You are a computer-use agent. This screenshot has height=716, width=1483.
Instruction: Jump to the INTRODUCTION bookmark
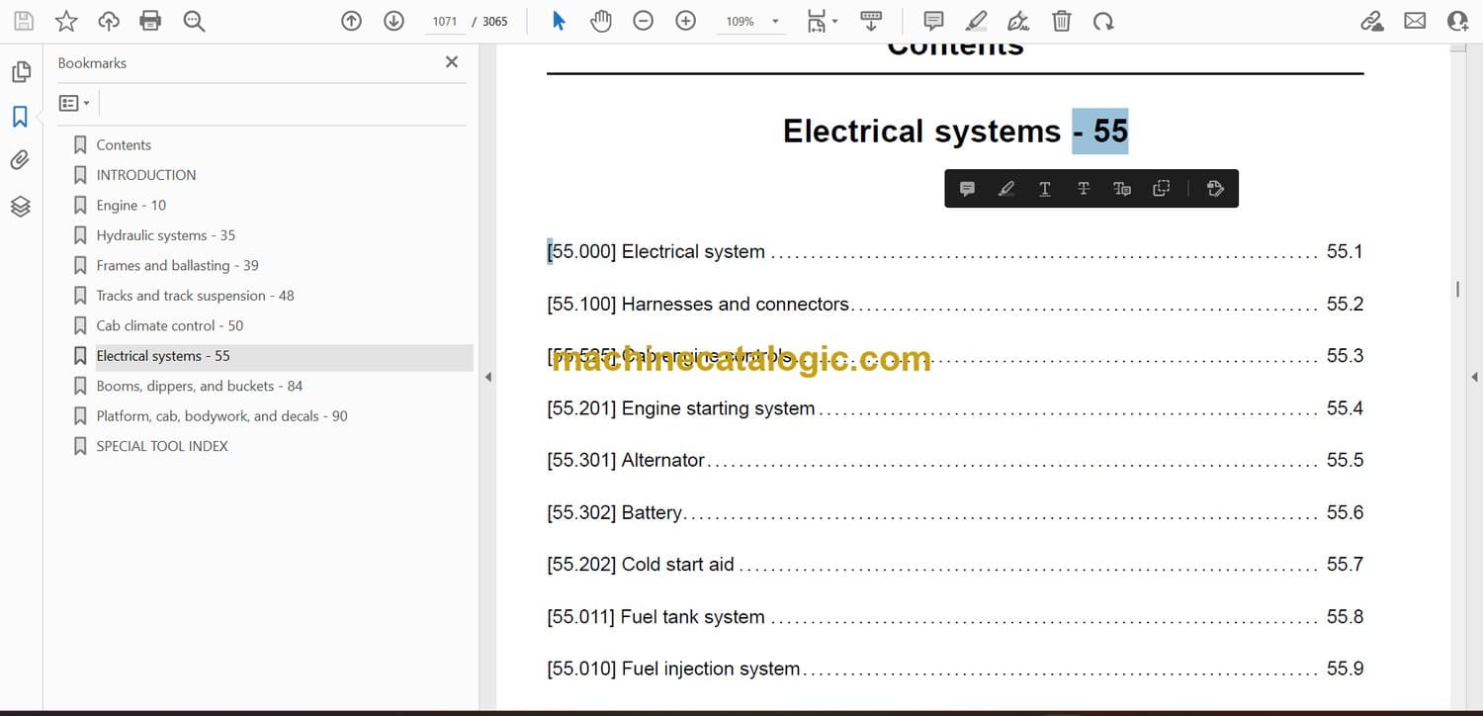pyautogui.click(x=146, y=175)
